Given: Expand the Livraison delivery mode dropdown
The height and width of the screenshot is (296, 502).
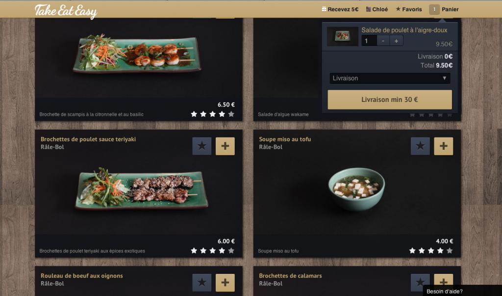Looking at the screenshot, I should pyautogui.click(x=390, y=78).
